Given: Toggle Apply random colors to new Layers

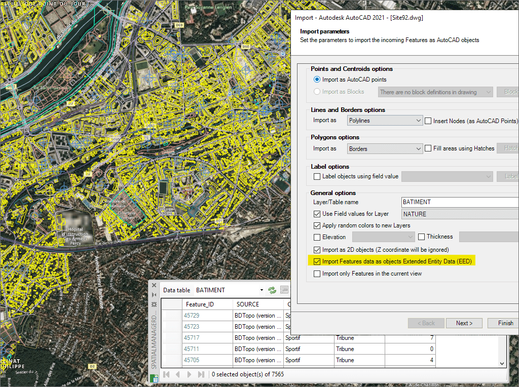Looking at the screenshot, I should 317,225.
